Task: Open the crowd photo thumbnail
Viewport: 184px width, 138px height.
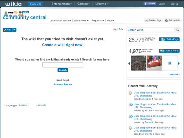Action: click(138, 63)
